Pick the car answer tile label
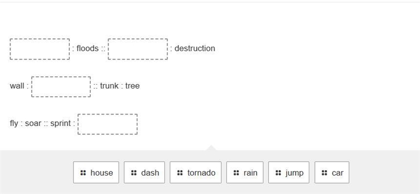This screenshot has height=194, width=420. (338, 173)
